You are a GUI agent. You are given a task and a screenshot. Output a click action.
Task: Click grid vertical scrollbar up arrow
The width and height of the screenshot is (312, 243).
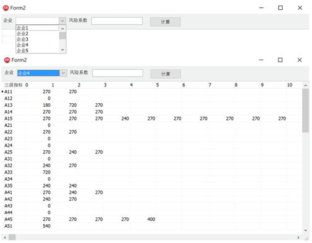[x=306, y=85]
